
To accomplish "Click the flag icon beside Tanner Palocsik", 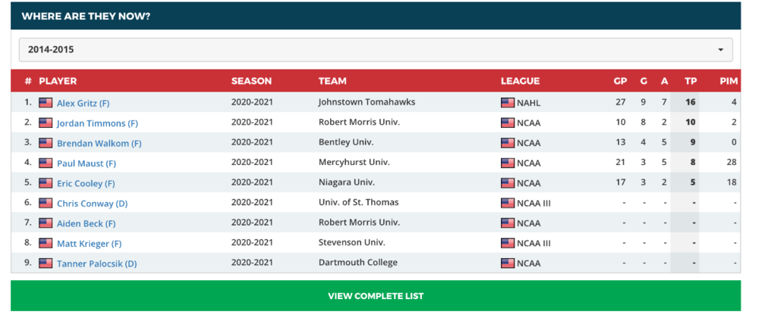I will tap(46, 263).
